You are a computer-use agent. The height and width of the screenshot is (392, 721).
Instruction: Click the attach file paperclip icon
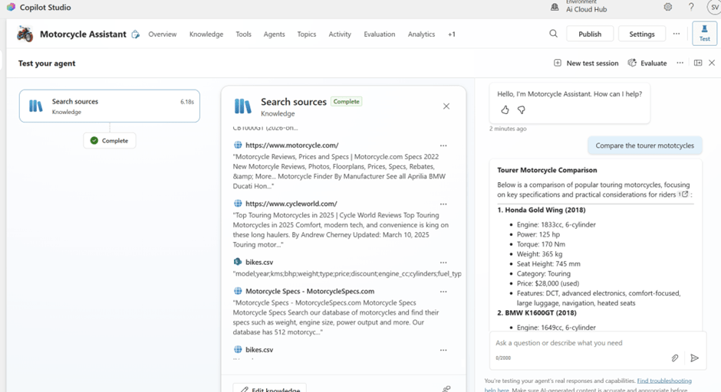pos(675,358)
